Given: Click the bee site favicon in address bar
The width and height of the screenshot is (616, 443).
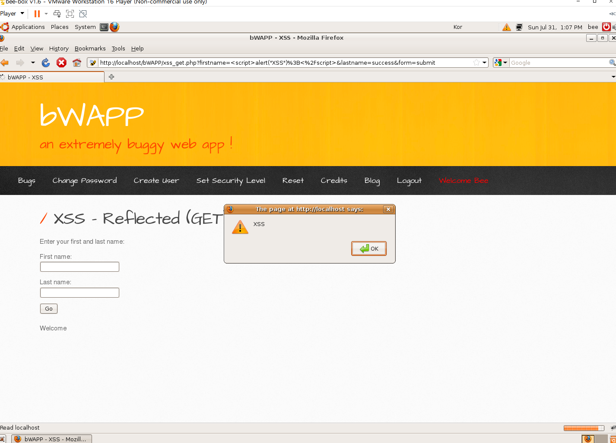Looking at the screenshot, I should (x=93, y=63).
